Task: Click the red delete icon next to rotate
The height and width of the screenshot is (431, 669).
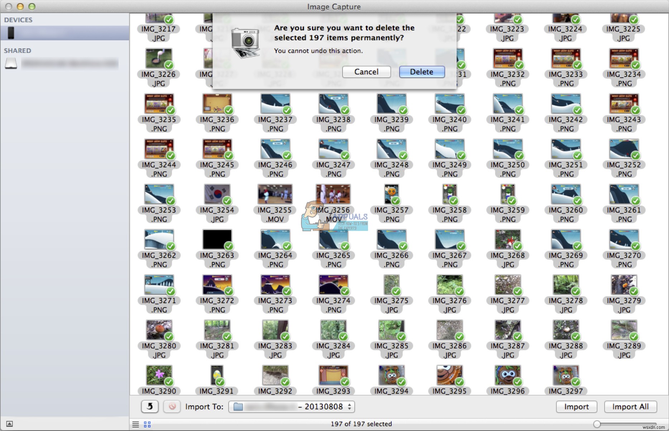Action: click(172, 406)
